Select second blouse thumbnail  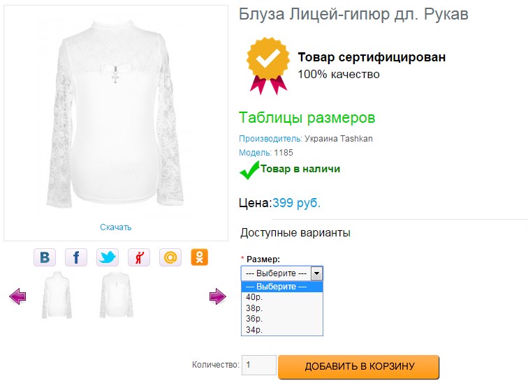[117, 296]
